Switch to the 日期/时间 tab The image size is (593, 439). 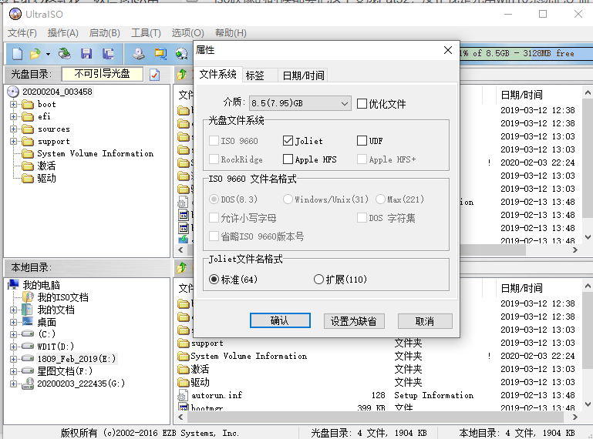click(303, 75)
